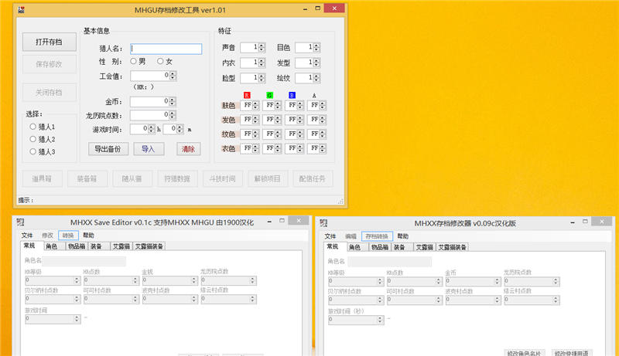Adjust the 脸型 face type spinner

point(262,78)
